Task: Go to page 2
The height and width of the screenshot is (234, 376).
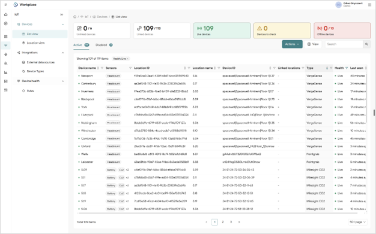Action: pos(223,222)
